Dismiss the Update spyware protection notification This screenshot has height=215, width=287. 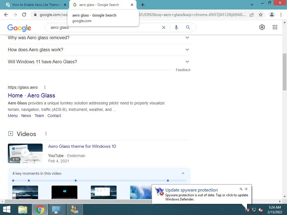246,189
